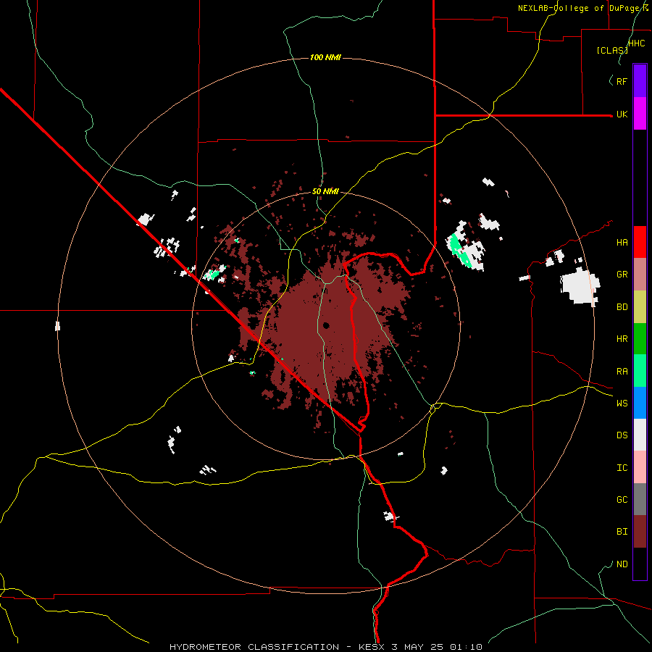Select the gray GC legend swatch
The height and width of the screenshot is (652, 652).
click(640, 499)
